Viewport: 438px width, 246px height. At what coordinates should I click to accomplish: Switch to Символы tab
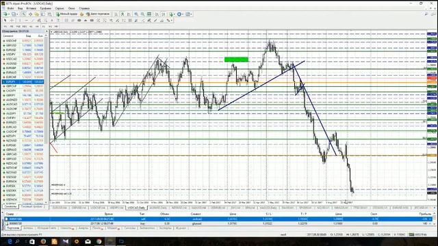(11, 206)
